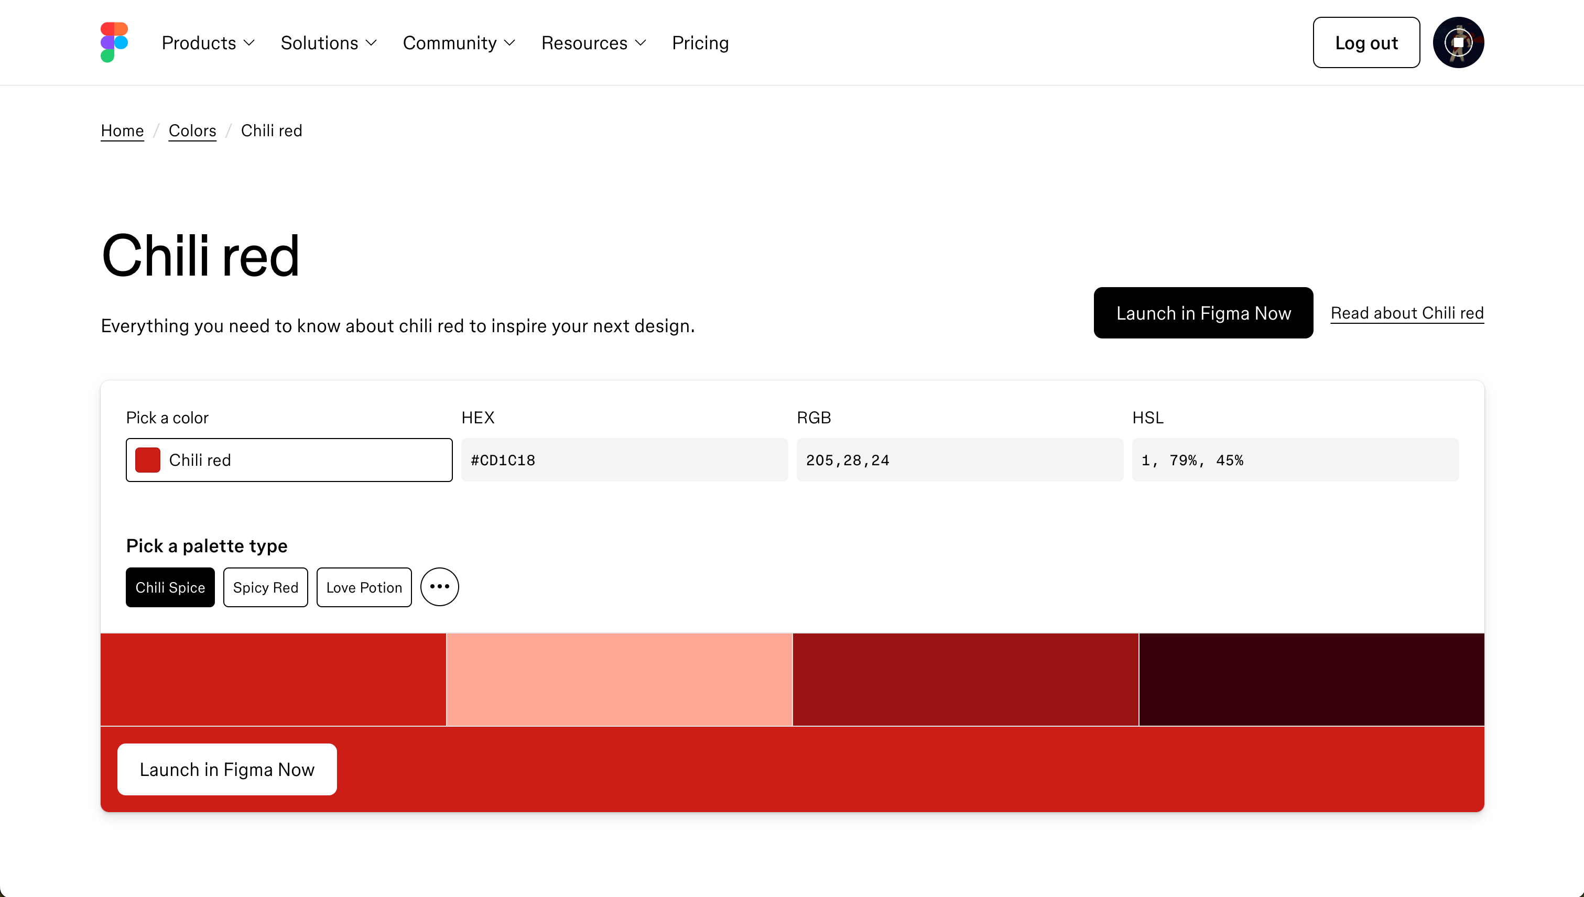This screenshot has height=897, width=1584.
Task: Click the light salmon pink palette swatch
Action: [619, 680]
